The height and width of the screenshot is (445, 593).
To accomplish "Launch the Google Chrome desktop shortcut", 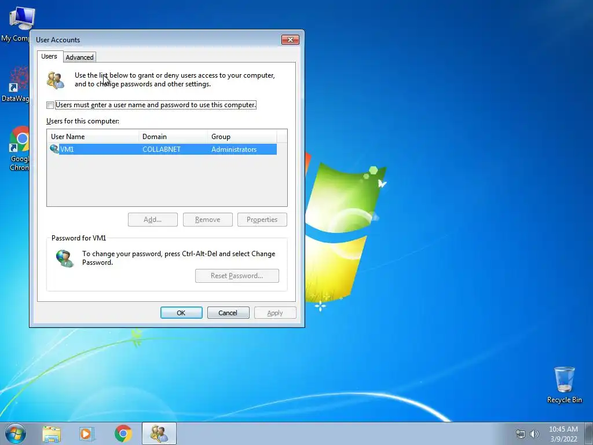I will click(x=19, y=149).
